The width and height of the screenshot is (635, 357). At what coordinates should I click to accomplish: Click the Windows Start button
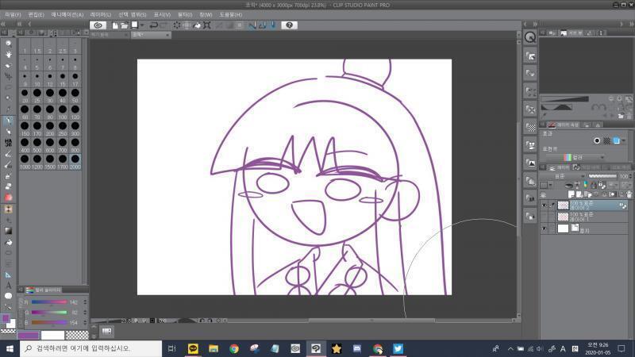pyautogui.click(x=10, y=348)
